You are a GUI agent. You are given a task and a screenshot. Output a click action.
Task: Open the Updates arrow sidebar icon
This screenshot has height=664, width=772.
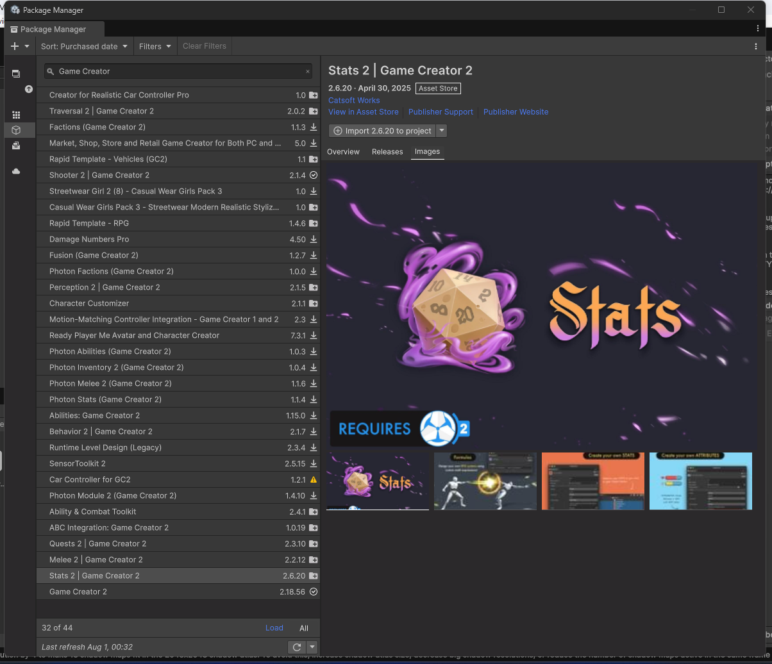point(28,89)
